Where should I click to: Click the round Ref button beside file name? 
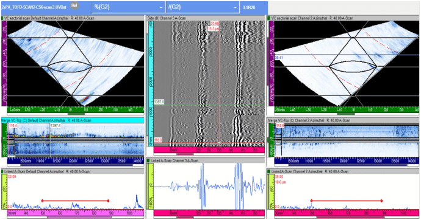coord(74,5)
